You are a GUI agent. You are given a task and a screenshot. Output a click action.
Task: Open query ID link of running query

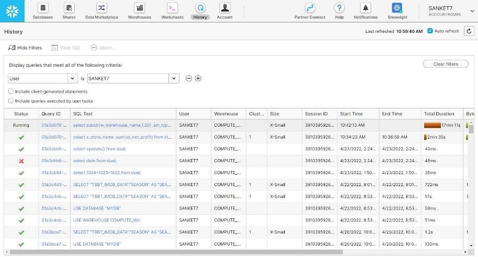[x=54, y=125]
